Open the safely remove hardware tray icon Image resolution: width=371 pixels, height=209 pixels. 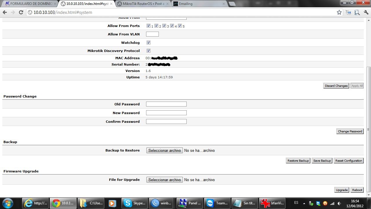coord(311,203)
